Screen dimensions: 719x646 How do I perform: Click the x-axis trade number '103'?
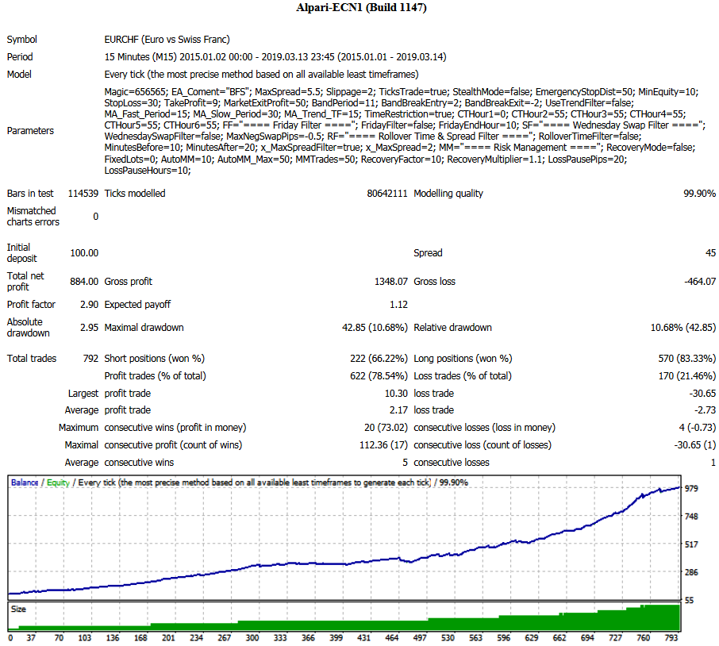pos(85,638)
